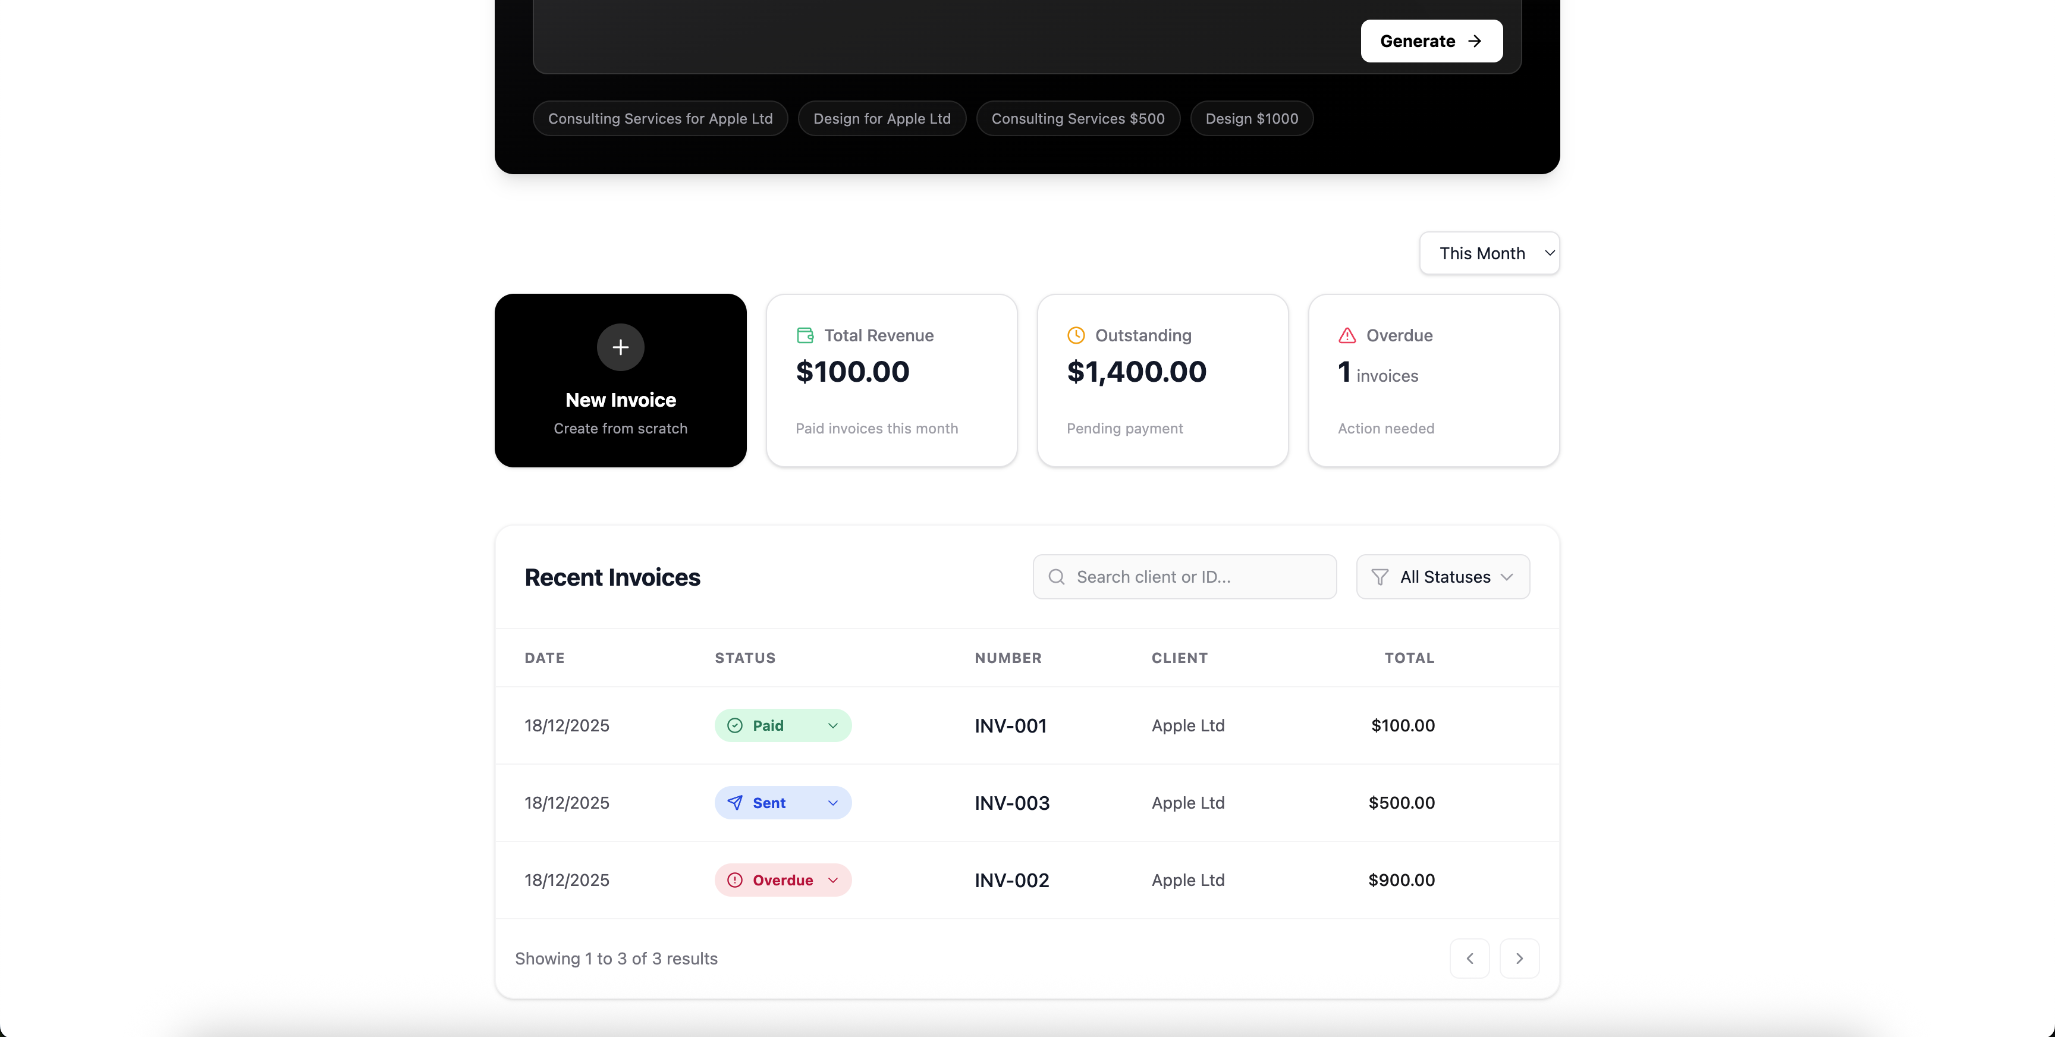This screenshot has width=2055, height=1037.
Task: Open the This Month period dropdown
Action: [1488, 253]
